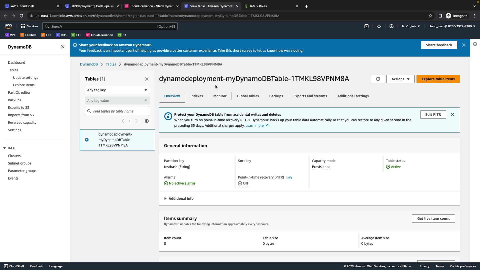Viewport: 480px width, 270px height.
Task: Open Lambda shortcut in favorites bar
Action: point(28,35)
